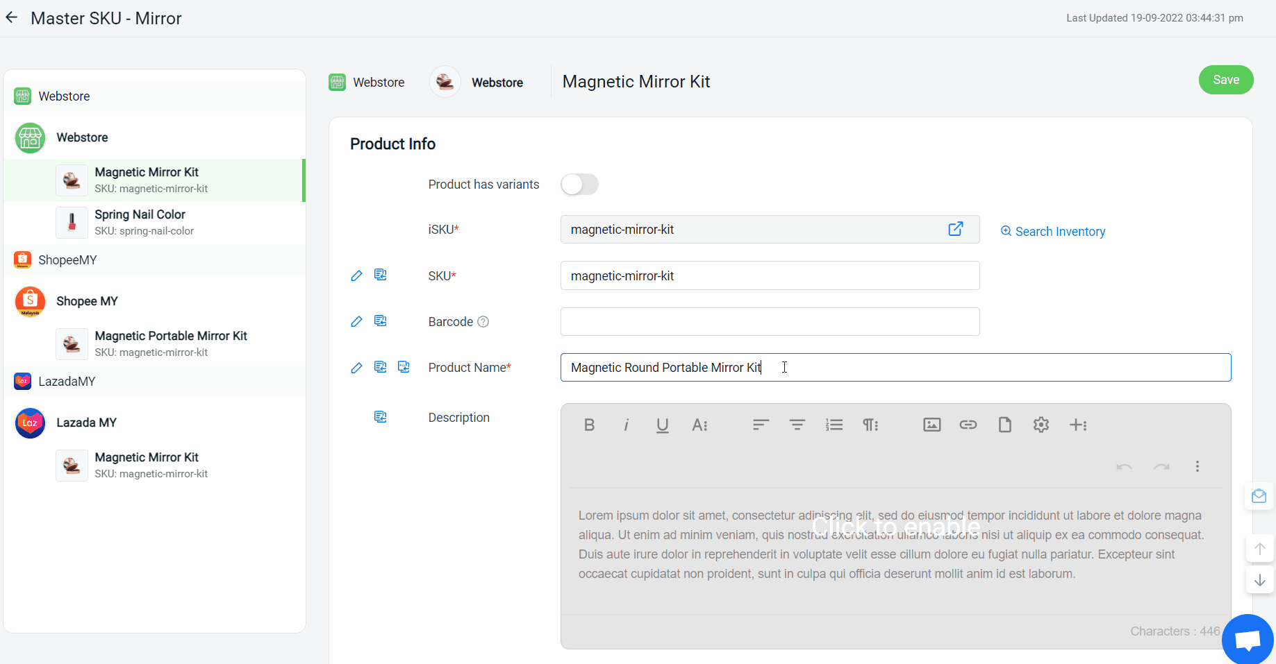
Task: Click the scroll down arrow button
Action: (1259, 580)
